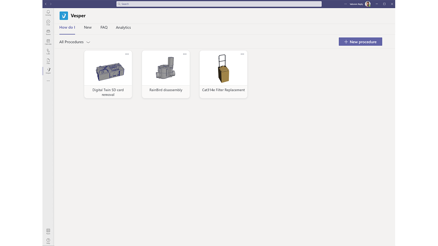Maximize the Teams window
Screen dimensions: 438x246
tap(384, 4)
